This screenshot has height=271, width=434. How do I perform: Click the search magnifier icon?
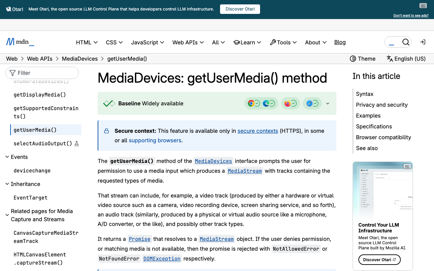pos(406,42)
